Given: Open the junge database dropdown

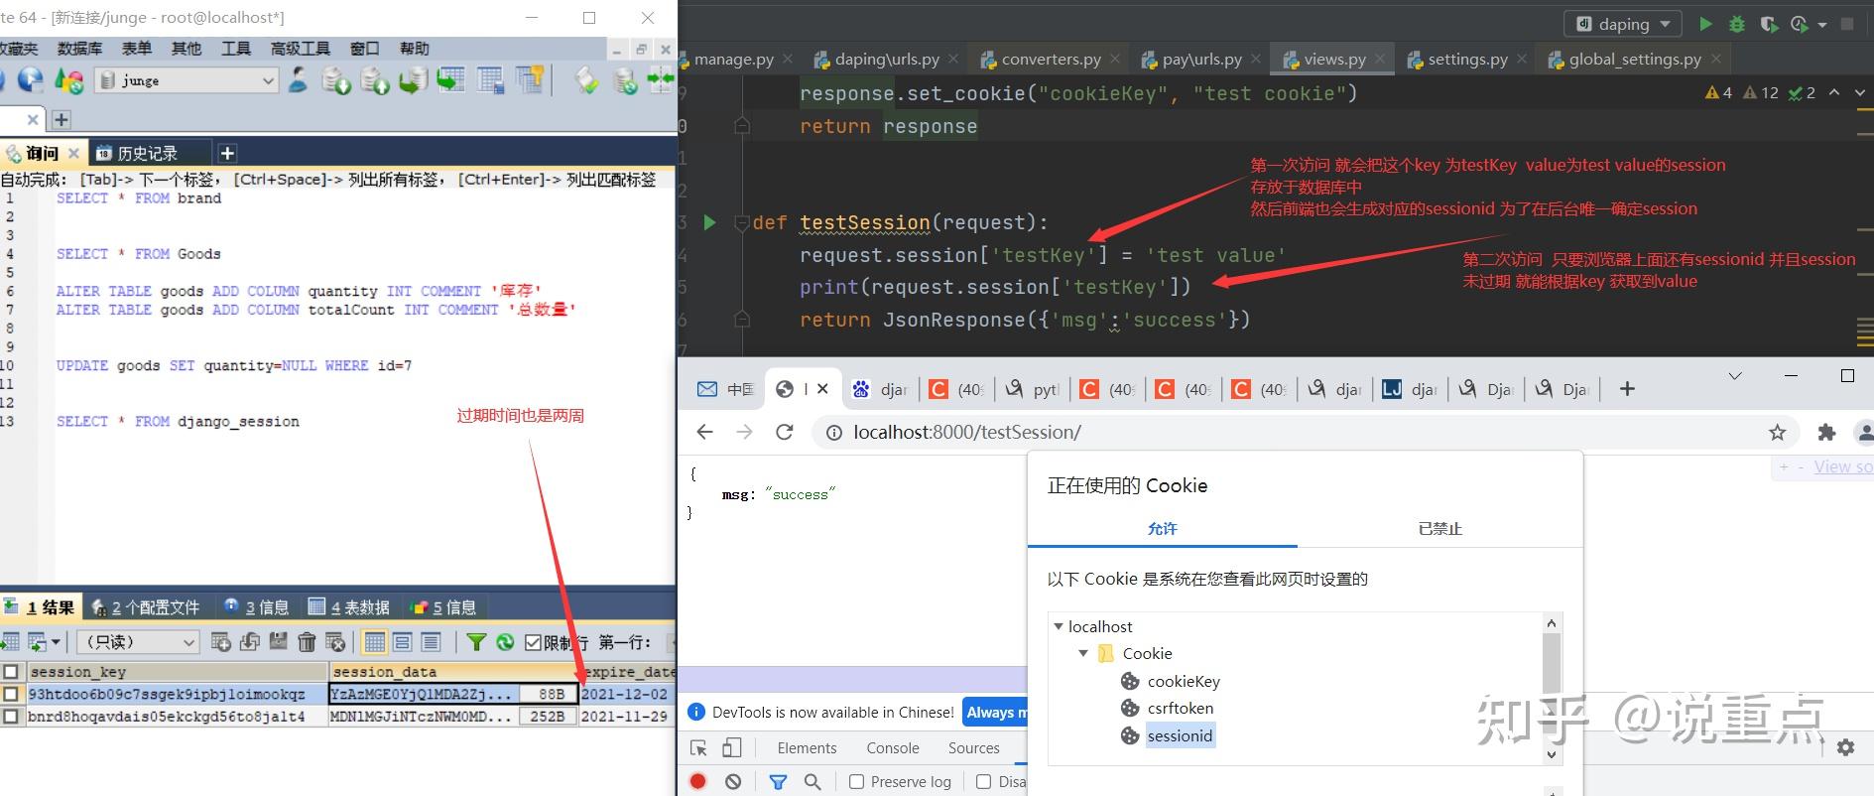Looking at the screenshot, I should coord(268,80).
